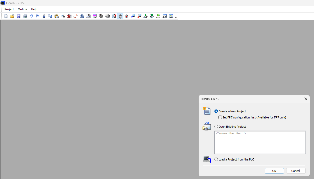The width and height of the screenshot is (314, 179).
Task: Close the FPWIN GR7S startup dialog
Action: [306, 99]
